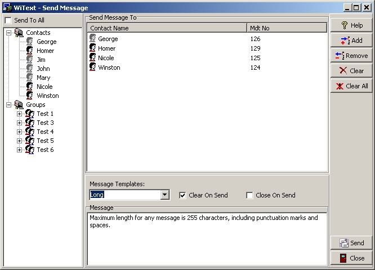Screen dimensions: 375x270
Task: Maximize the WiText window
Action: coord(356,8)
